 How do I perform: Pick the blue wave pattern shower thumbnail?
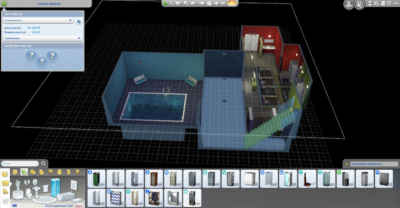coord(115,198)
